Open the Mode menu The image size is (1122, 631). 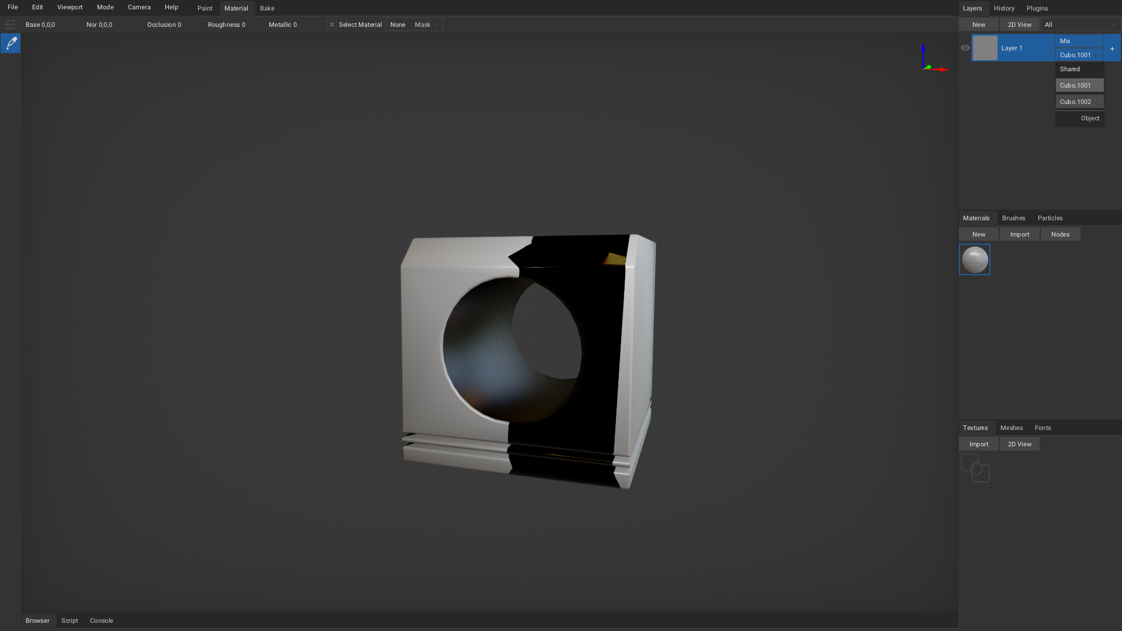(x=105, y=8)
